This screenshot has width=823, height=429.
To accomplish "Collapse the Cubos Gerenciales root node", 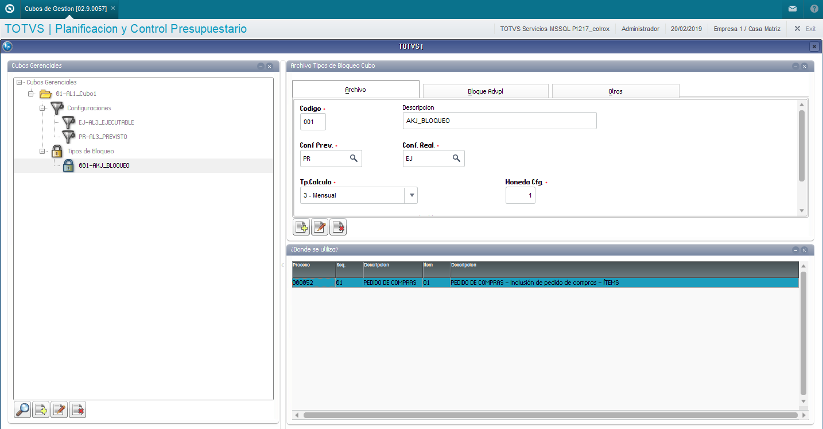I will [20, 82].
